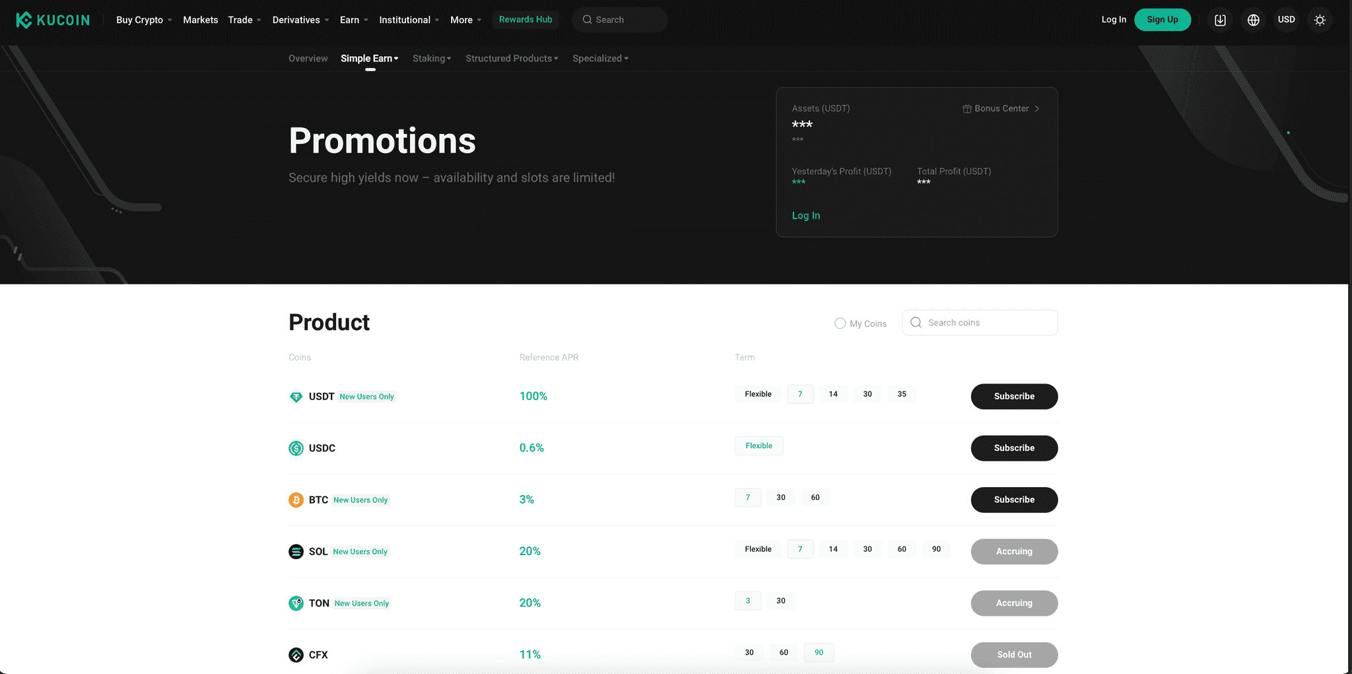The height and width of the screenshot is (674, 1352).
Task: Open the app download panel
Action: [x=1219, y=19]
